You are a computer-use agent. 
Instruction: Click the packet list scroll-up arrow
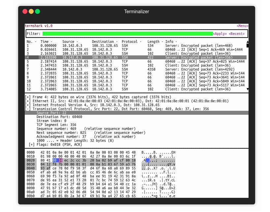pos(248,42)
